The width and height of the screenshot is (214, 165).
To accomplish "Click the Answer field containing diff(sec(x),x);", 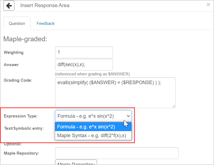I will click(84, 65).
